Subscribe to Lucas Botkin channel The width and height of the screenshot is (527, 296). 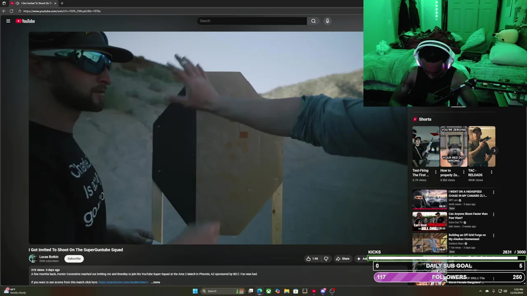pyautogui.click(x=74, y=259)
